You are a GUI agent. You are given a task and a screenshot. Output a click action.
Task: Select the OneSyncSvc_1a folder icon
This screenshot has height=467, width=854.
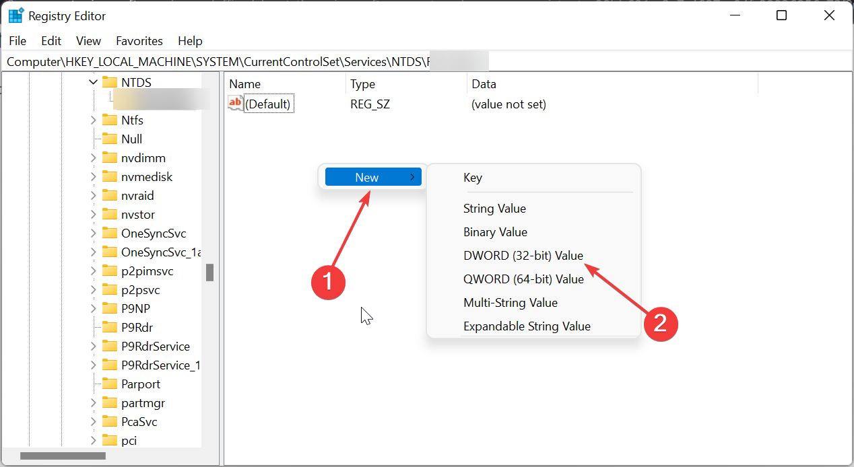pos(110,252)
